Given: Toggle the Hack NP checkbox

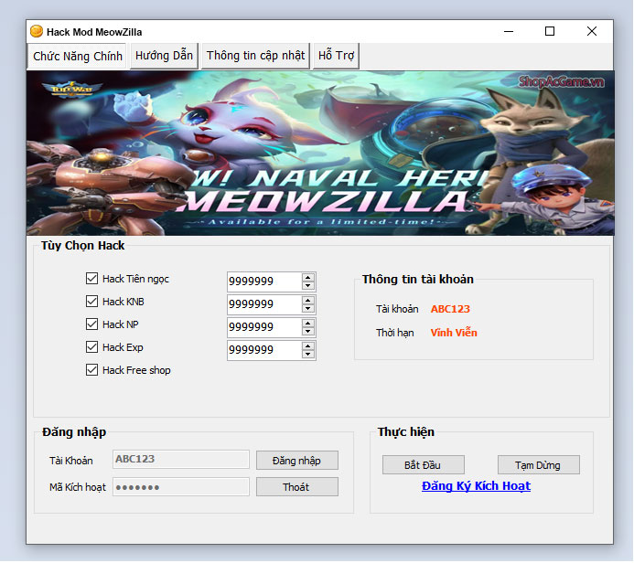Looking at the screenshot, I should click(91, 324).
